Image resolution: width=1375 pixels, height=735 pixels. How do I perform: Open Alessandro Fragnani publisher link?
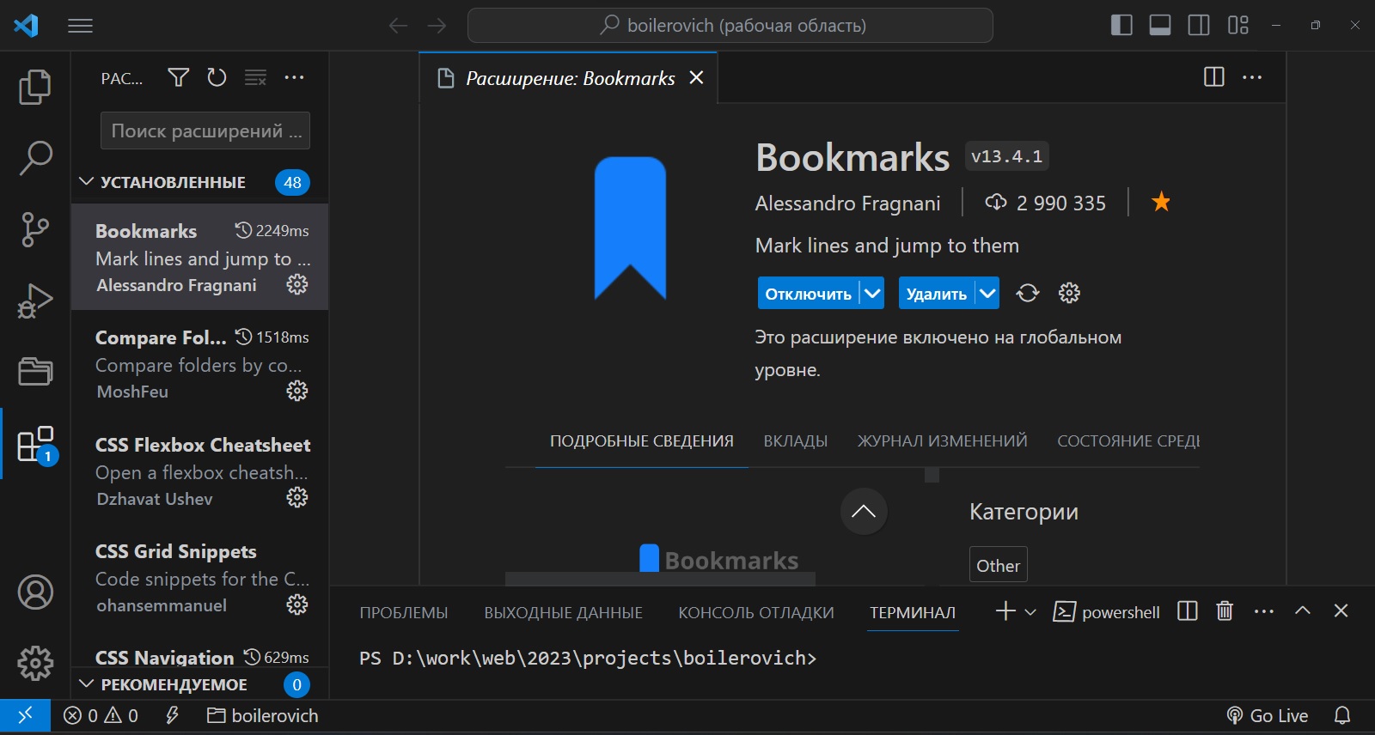click(847, 203)
